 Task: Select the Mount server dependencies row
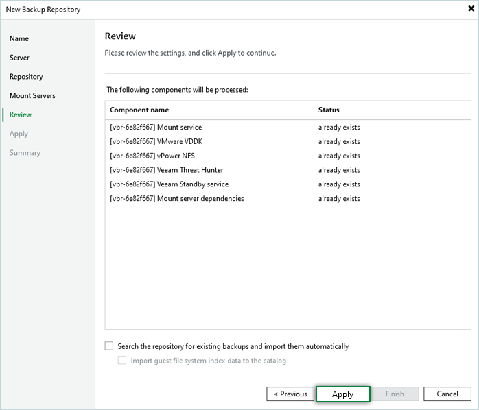pyautogui.click(x=176, y=199)
